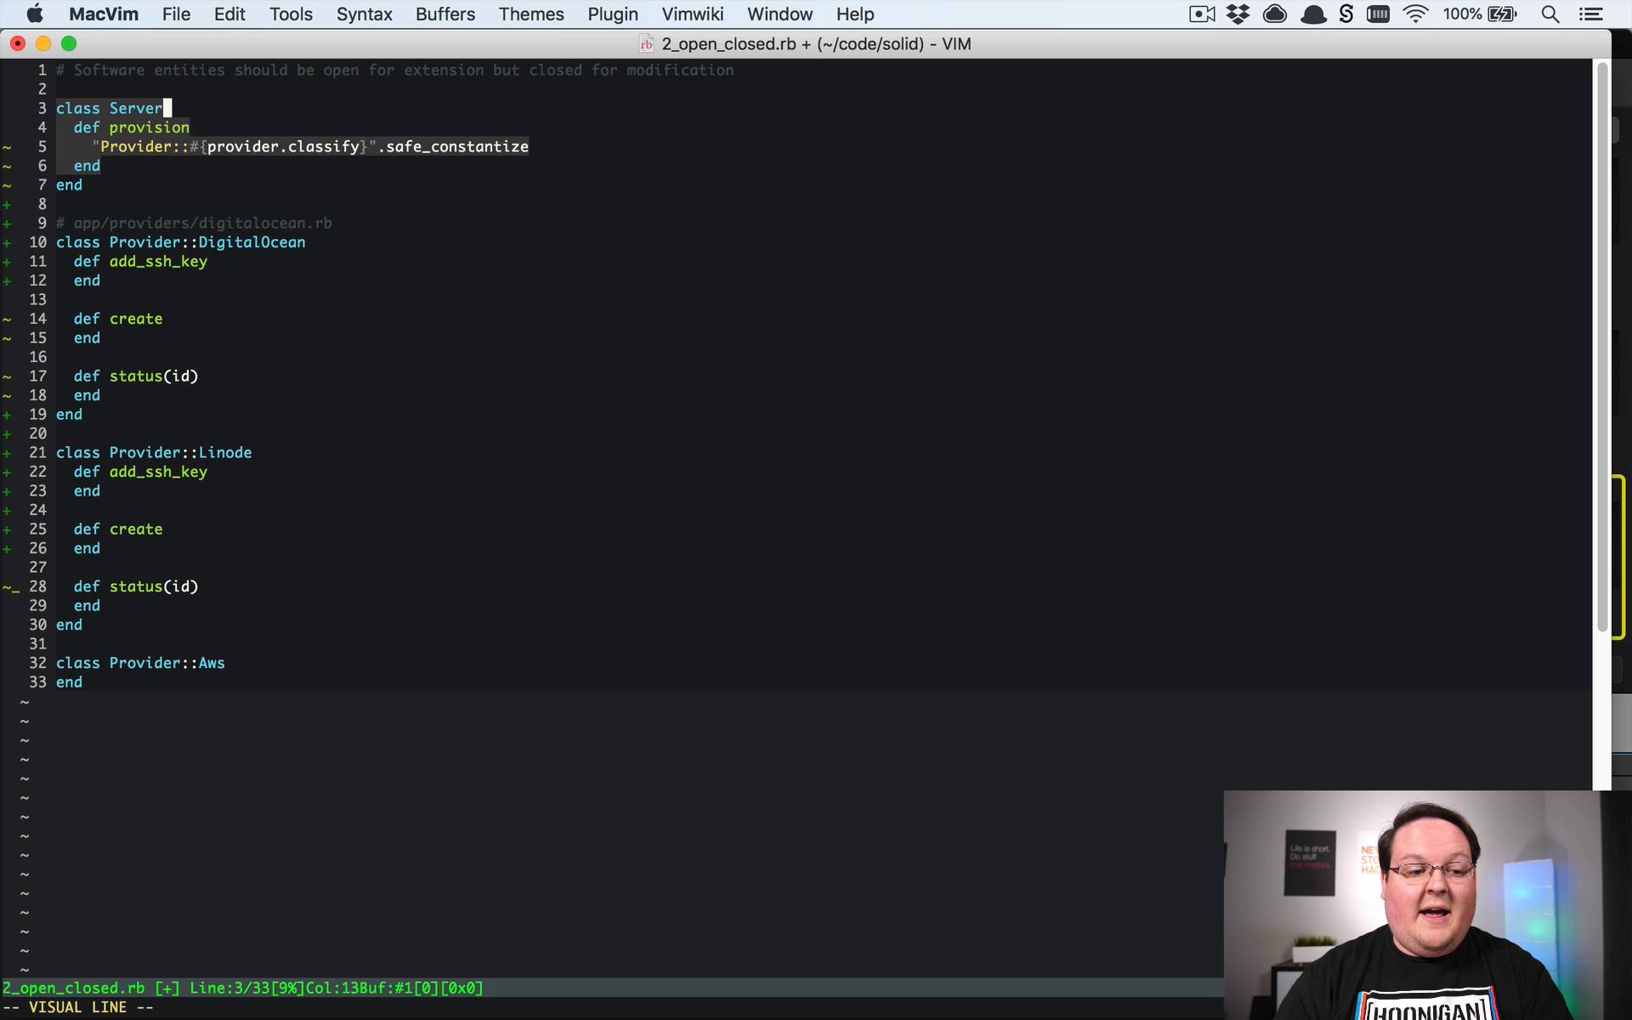Open the Themes menu
Image resolution: width=1632 pixels, height=1020 pixels.
coord(531,14)
